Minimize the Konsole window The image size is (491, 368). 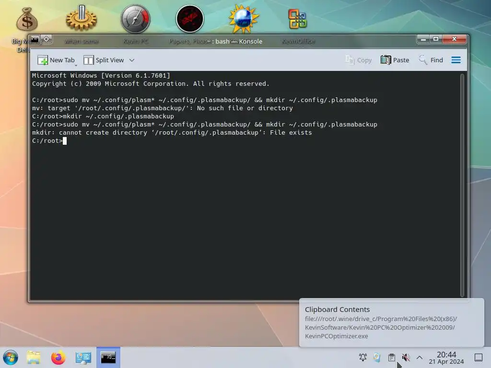(423, 39)
